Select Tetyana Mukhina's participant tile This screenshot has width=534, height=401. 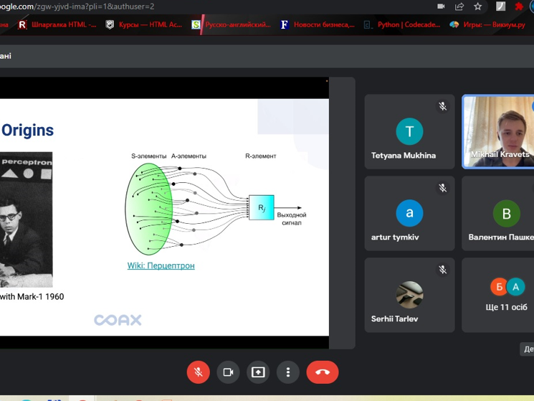pyautogui.click(x=409, y=132)
